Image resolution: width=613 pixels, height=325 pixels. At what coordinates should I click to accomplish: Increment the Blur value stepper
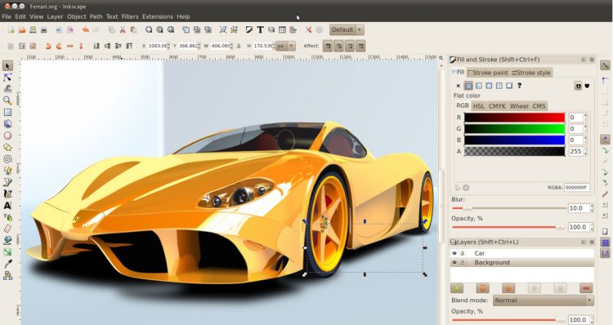pos(592,206)
